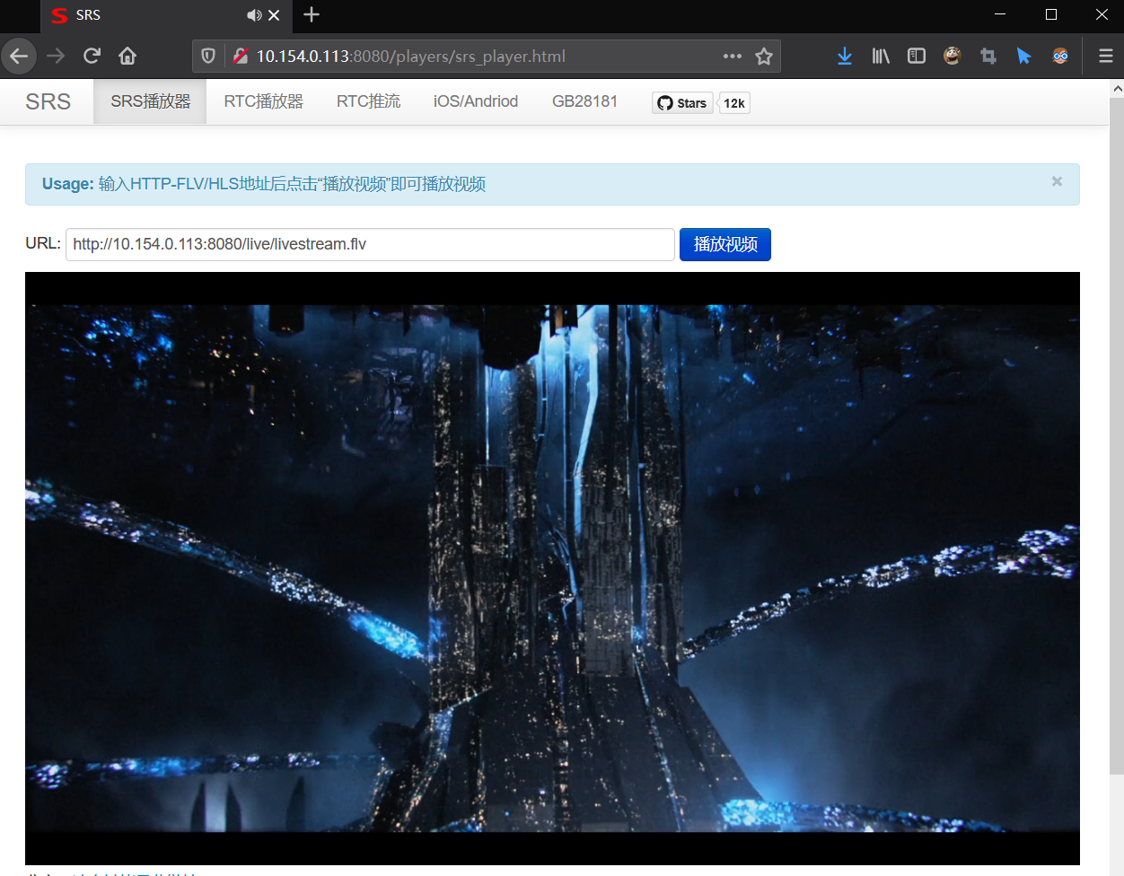Click the 12k star count
Screen dimensions: 1124x876
[x=734, y=103]
